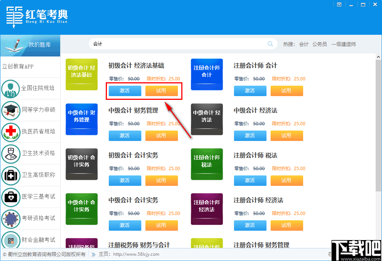
Task: Open 财会金融考试 calculator icon
Action: [10, 240]
